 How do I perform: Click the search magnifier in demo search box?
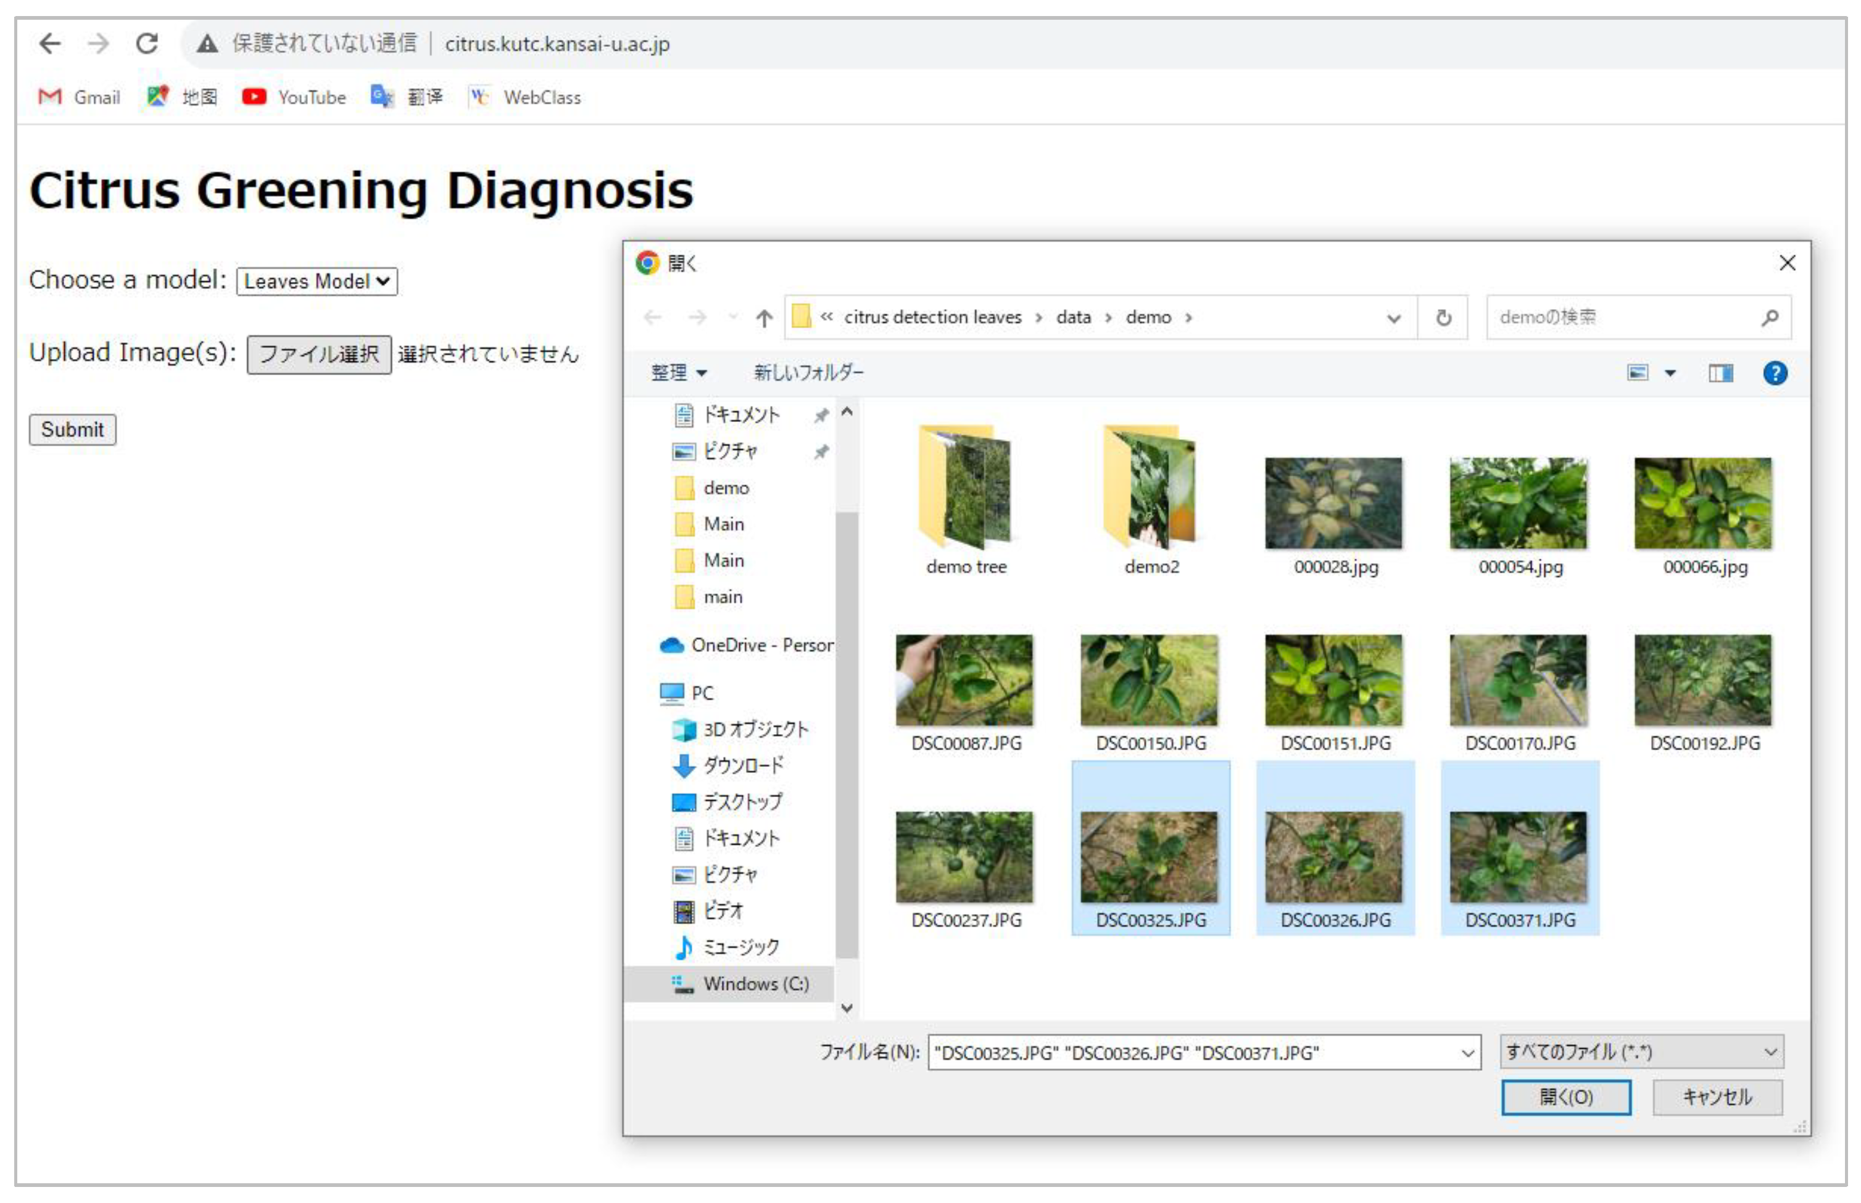[x=1769, y=317]
